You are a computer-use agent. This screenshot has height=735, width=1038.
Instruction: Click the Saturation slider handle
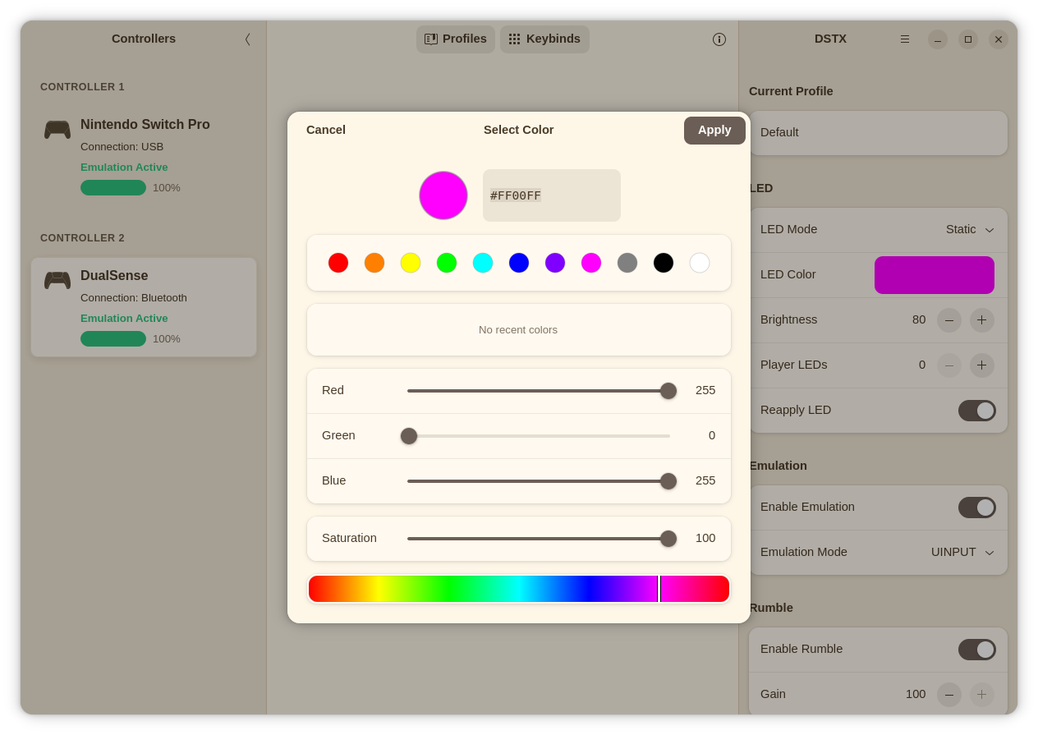click(x=668, y=539)
